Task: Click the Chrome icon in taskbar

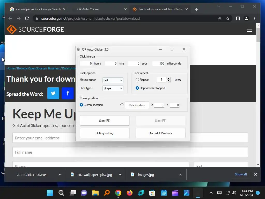Action: 118,193
